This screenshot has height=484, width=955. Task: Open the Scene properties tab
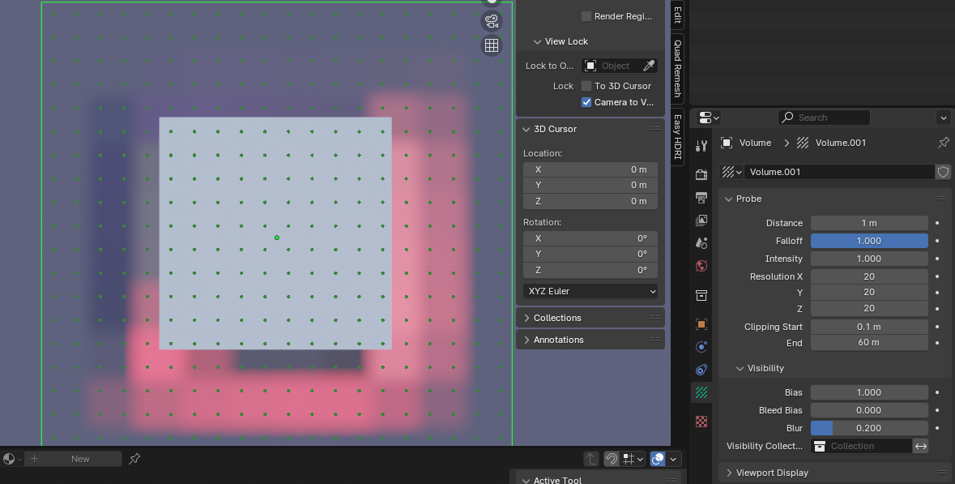[701, 242]
